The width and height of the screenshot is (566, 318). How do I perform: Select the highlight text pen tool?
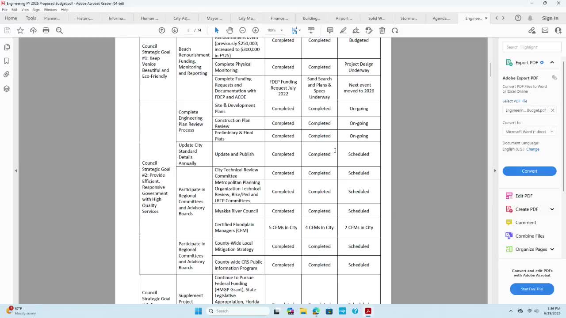coord(343,30)
